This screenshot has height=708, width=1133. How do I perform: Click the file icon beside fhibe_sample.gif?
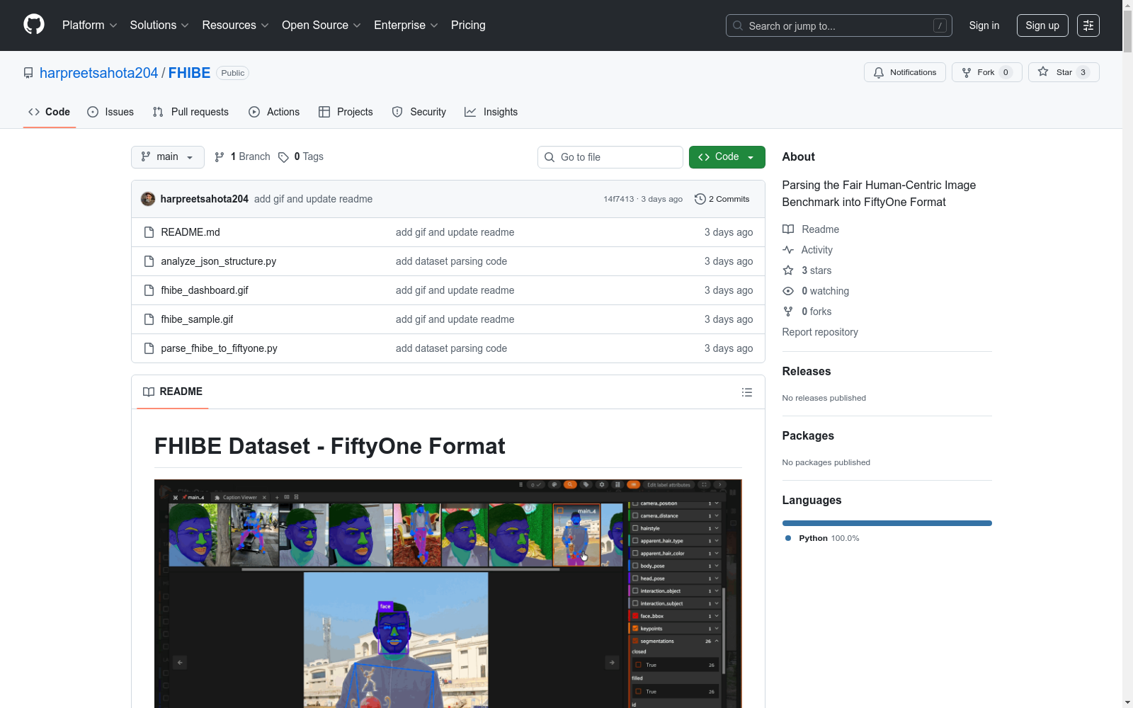(x=149, y=319)
